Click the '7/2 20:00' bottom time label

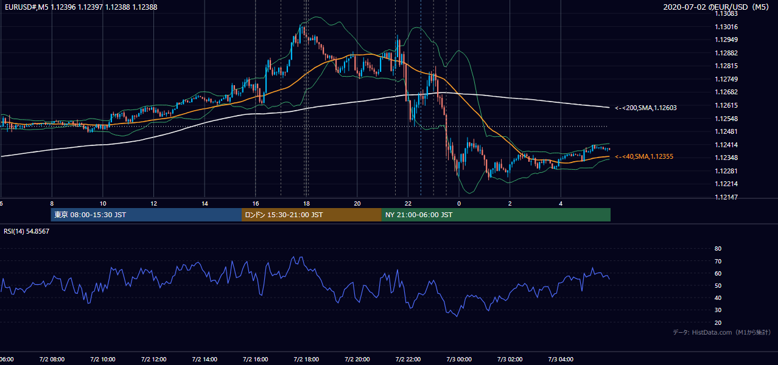[357, 359]
